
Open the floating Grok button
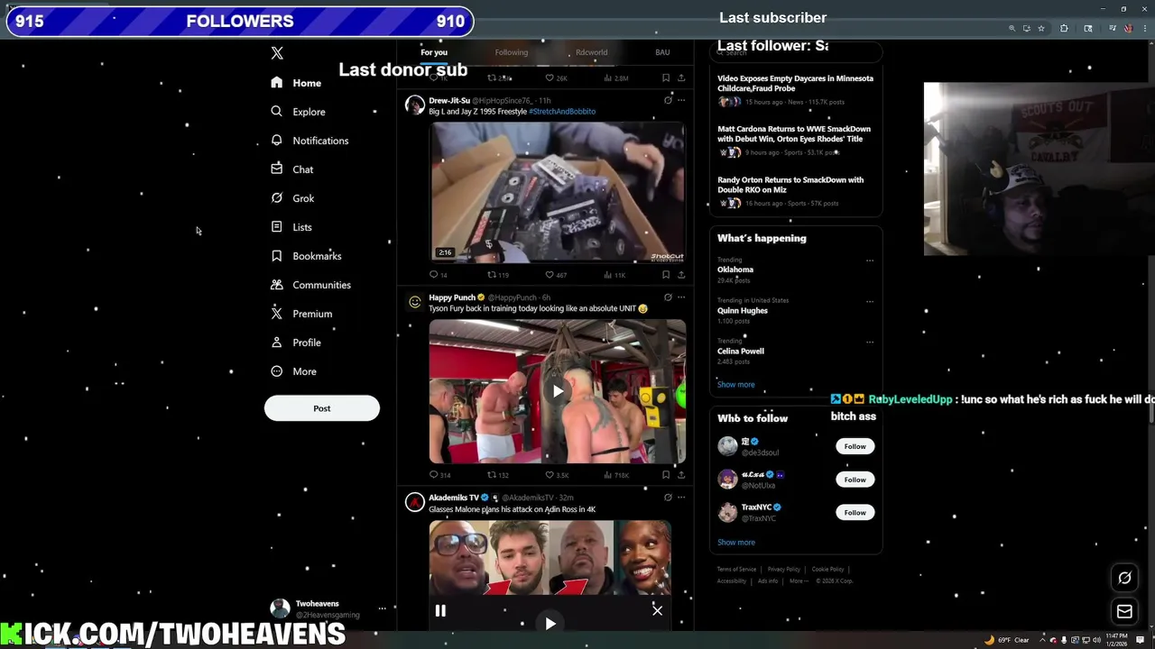(1124, 578)
